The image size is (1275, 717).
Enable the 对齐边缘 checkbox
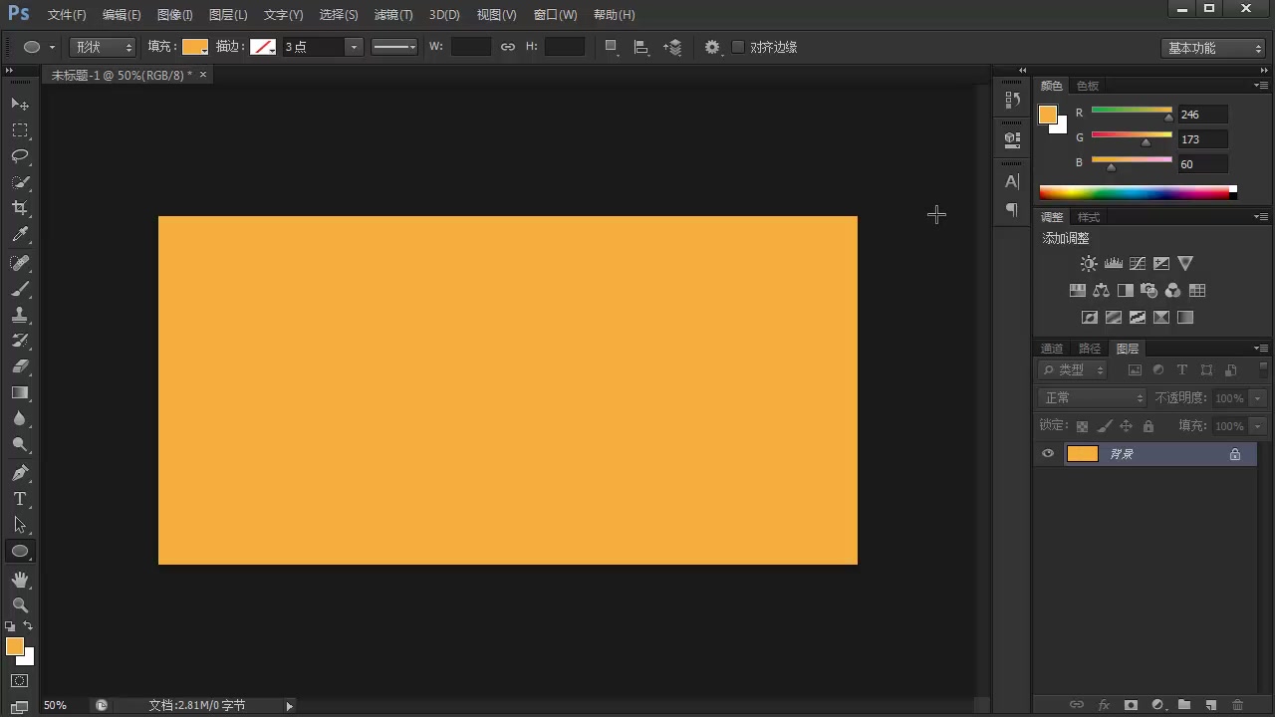[738, 47]
